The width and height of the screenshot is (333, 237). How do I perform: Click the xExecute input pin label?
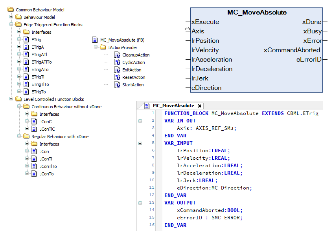(x=205, y=22)
